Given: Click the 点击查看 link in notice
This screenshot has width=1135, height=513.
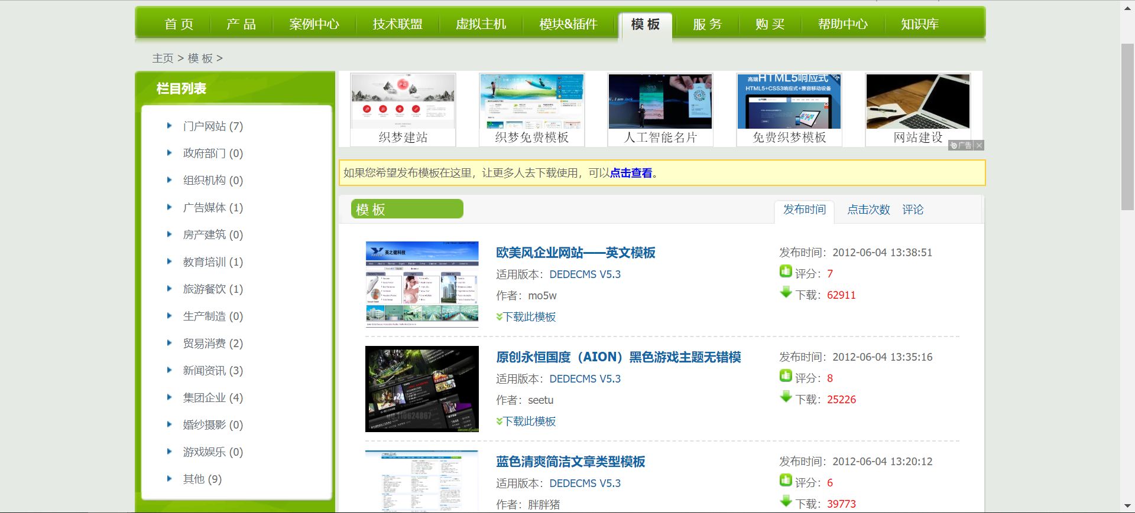Looking at the screenshot, I should point(631,173).
